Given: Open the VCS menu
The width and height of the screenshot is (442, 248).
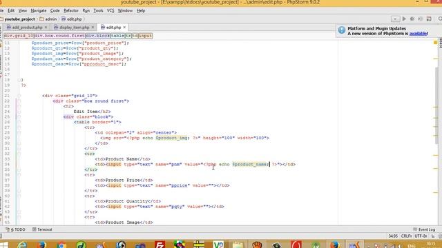Looking at the screenshot, I should point(110,11).
